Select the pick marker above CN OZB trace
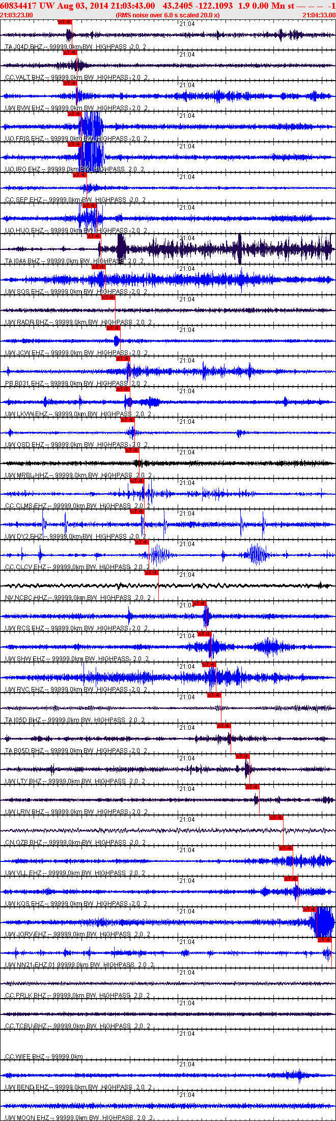The width and height of the screenshot is (336, 1121). (276, 818)
